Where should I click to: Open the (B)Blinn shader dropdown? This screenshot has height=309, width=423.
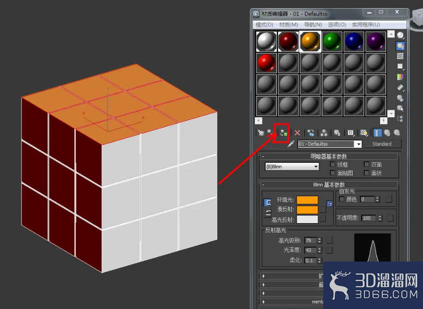pyautogui.click(x=292, y=167)
